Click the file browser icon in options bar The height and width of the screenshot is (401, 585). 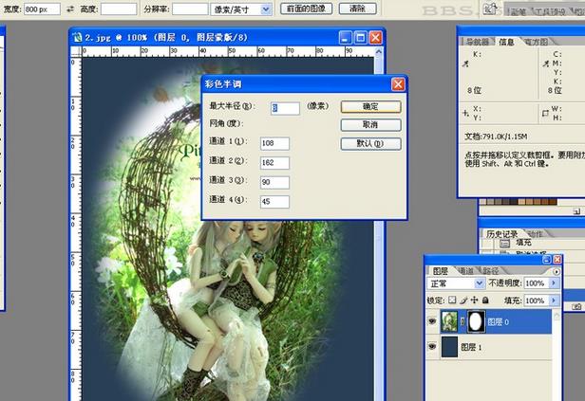point(490,9)
